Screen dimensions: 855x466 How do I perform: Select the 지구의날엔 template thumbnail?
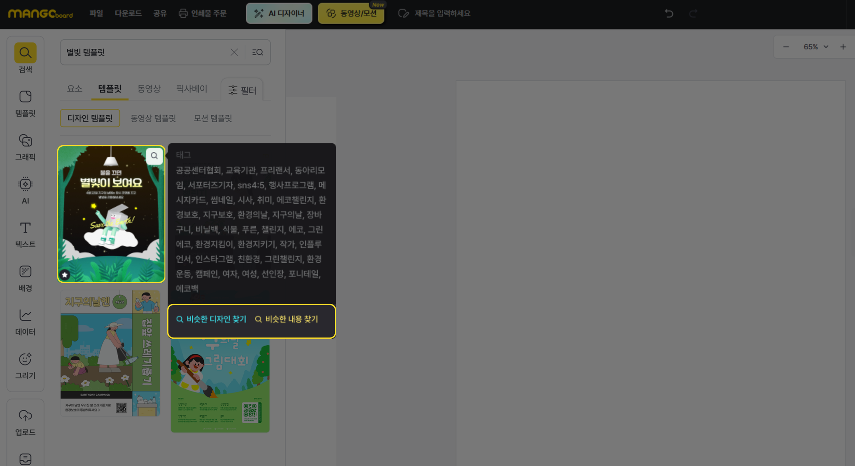click(110, 353)
